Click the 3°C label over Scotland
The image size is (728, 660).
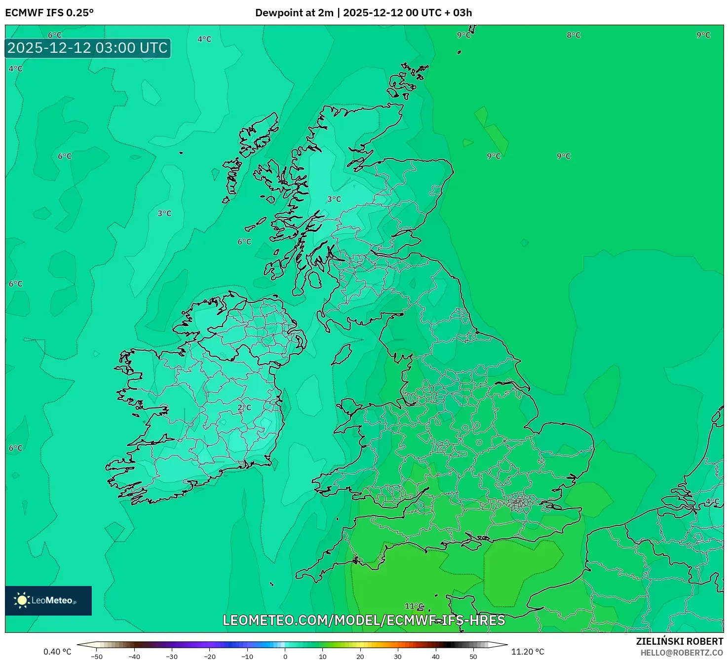point(334,199)
